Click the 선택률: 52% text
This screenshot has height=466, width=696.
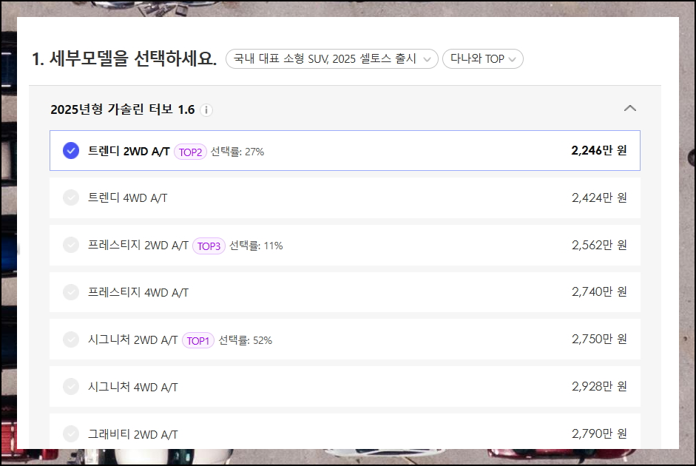245,340
